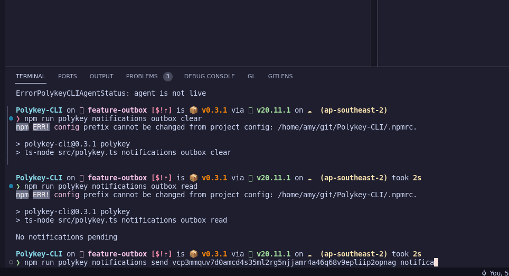This screenshot has height=276, width=509.
Task: Click '> ts-node src/polykey.ts notifications outbox read' line
Action: (x=121, y=220)
